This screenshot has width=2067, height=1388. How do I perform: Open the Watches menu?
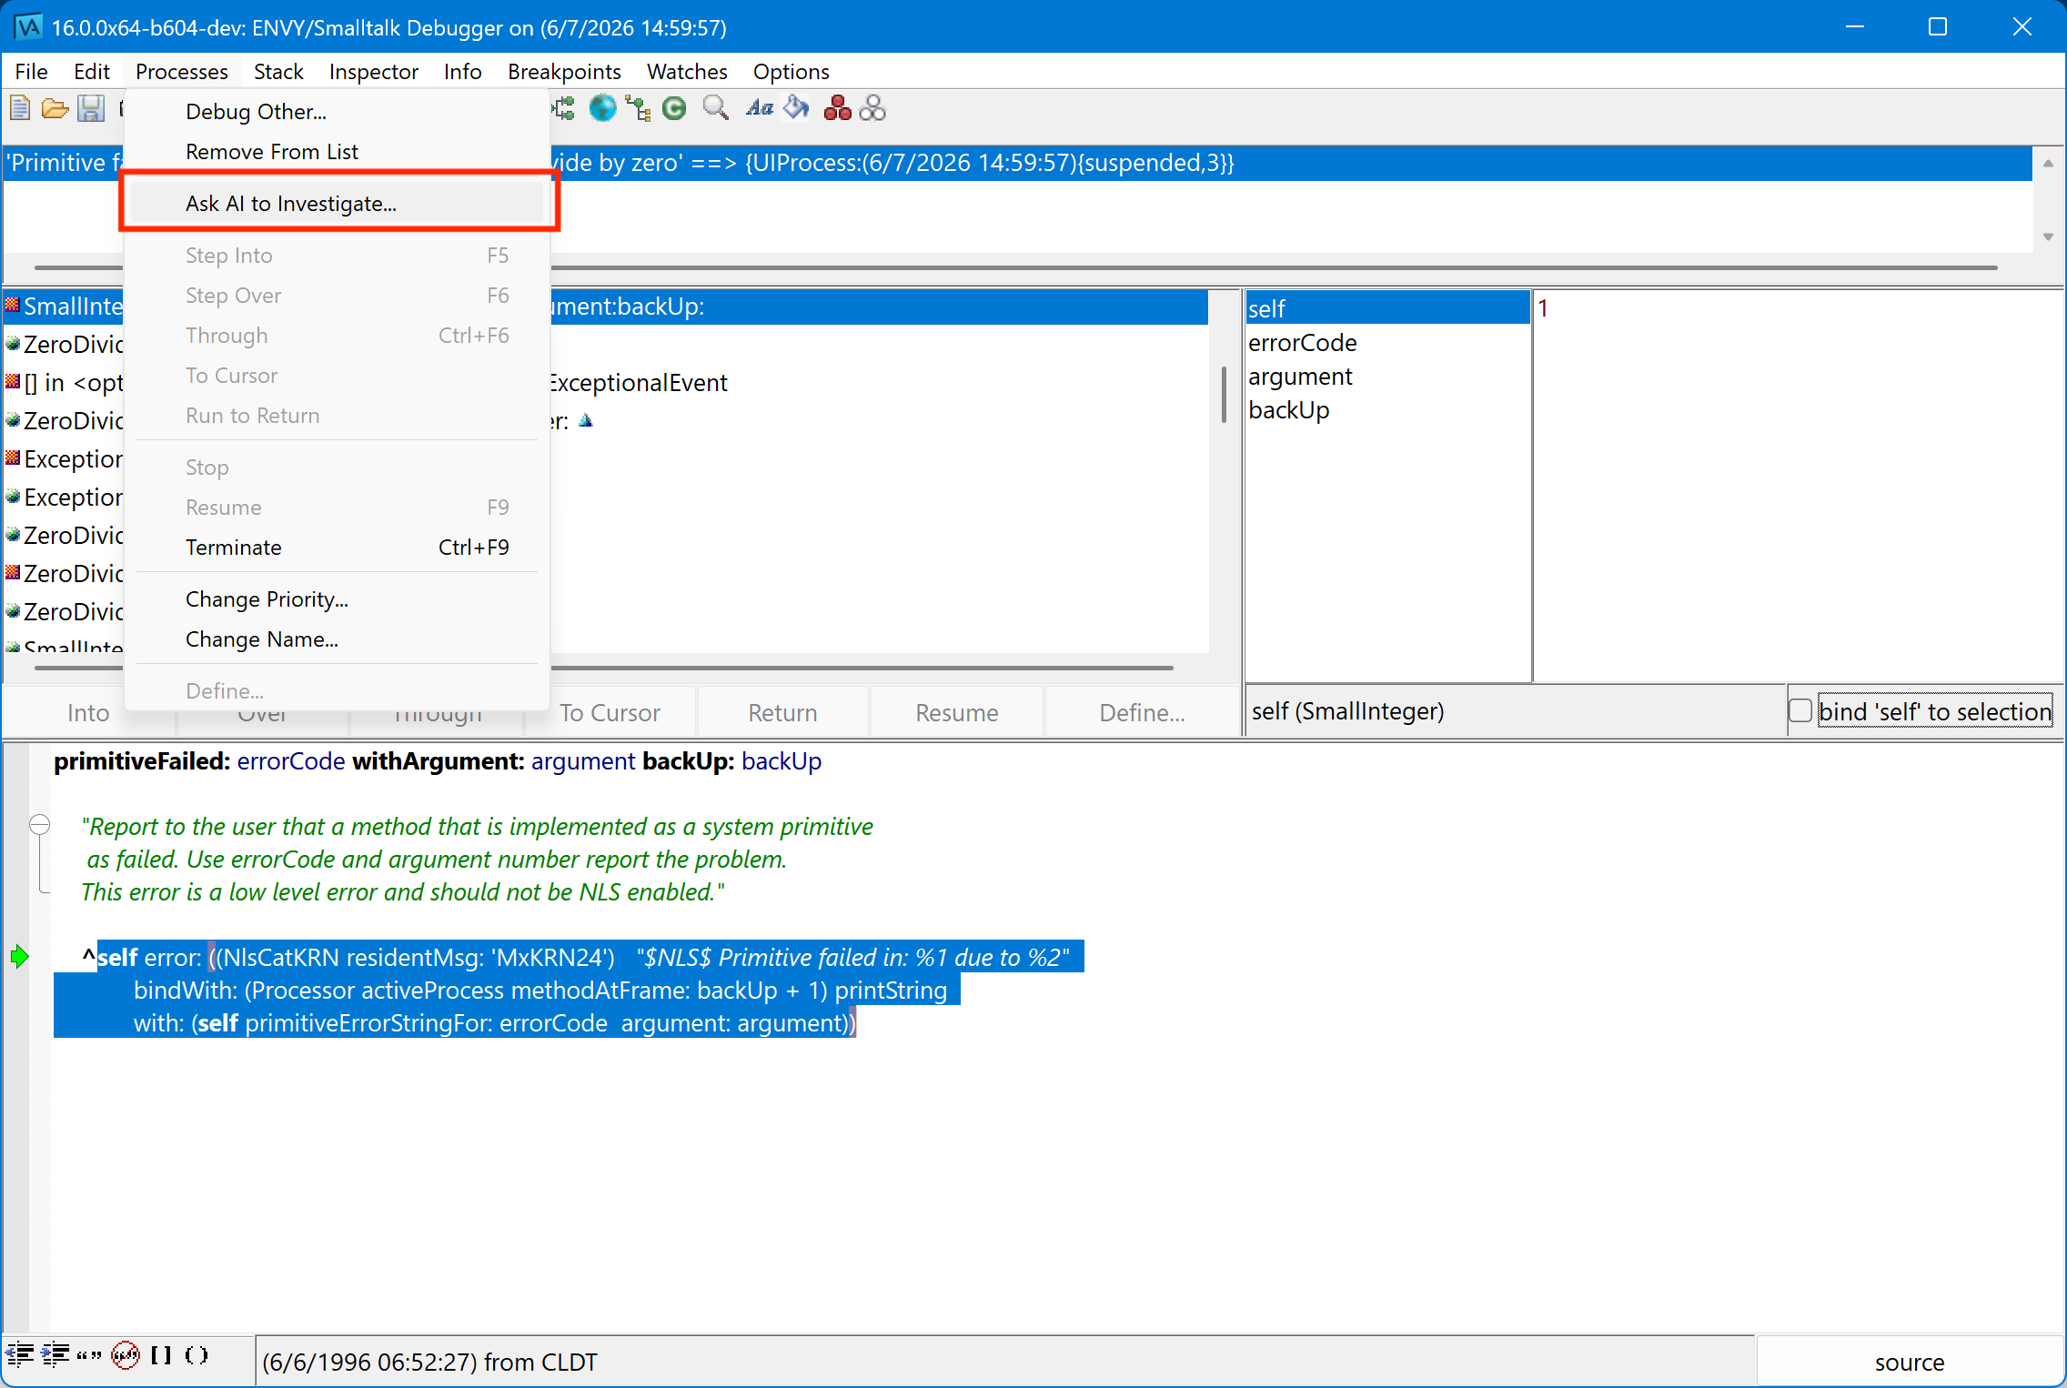tap(687, 71)
